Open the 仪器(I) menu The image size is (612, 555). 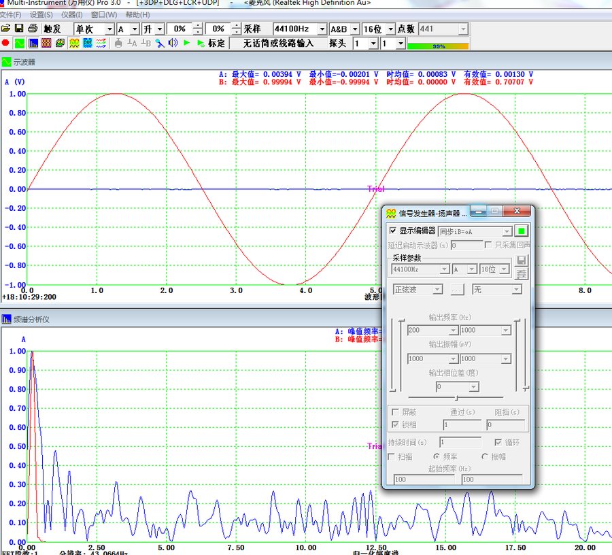coord(72,15)
